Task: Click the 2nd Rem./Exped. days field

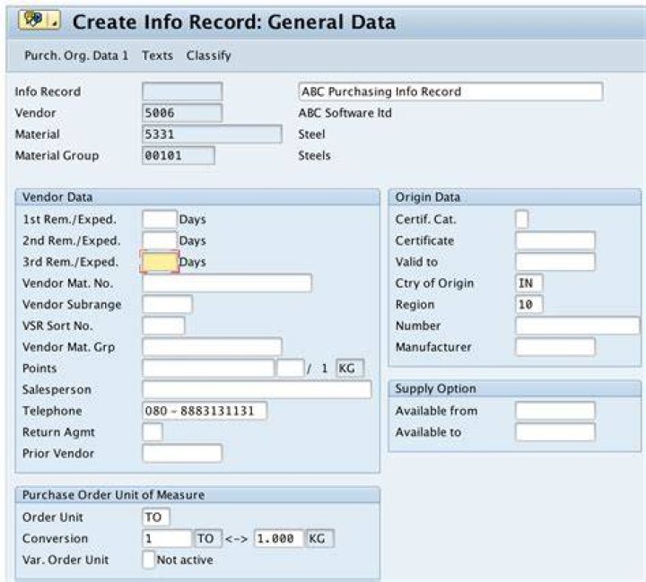Action: click(x=160, y=240)
